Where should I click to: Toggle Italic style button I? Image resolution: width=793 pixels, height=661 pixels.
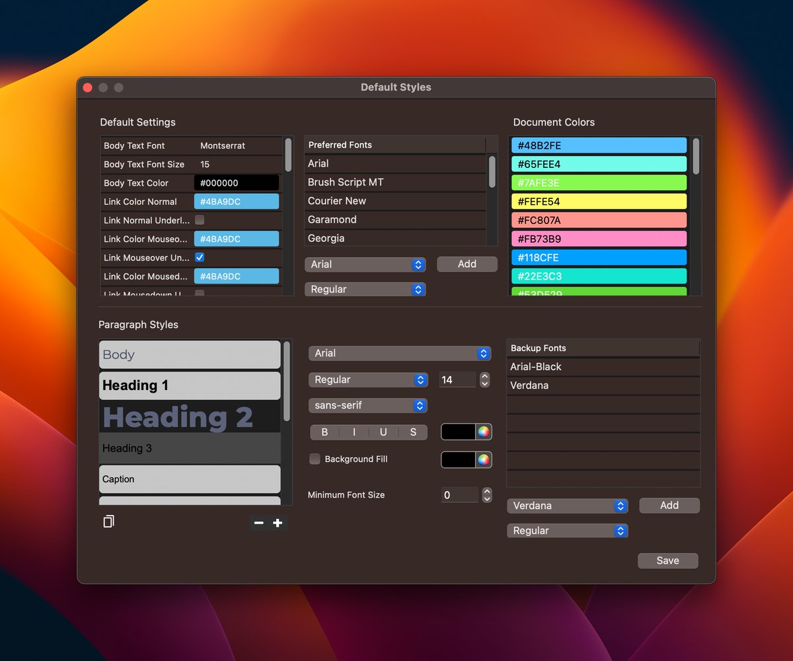coord(354,432)
